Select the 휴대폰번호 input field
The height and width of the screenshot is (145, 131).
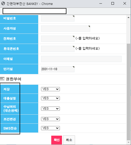[x=58, y=49]
